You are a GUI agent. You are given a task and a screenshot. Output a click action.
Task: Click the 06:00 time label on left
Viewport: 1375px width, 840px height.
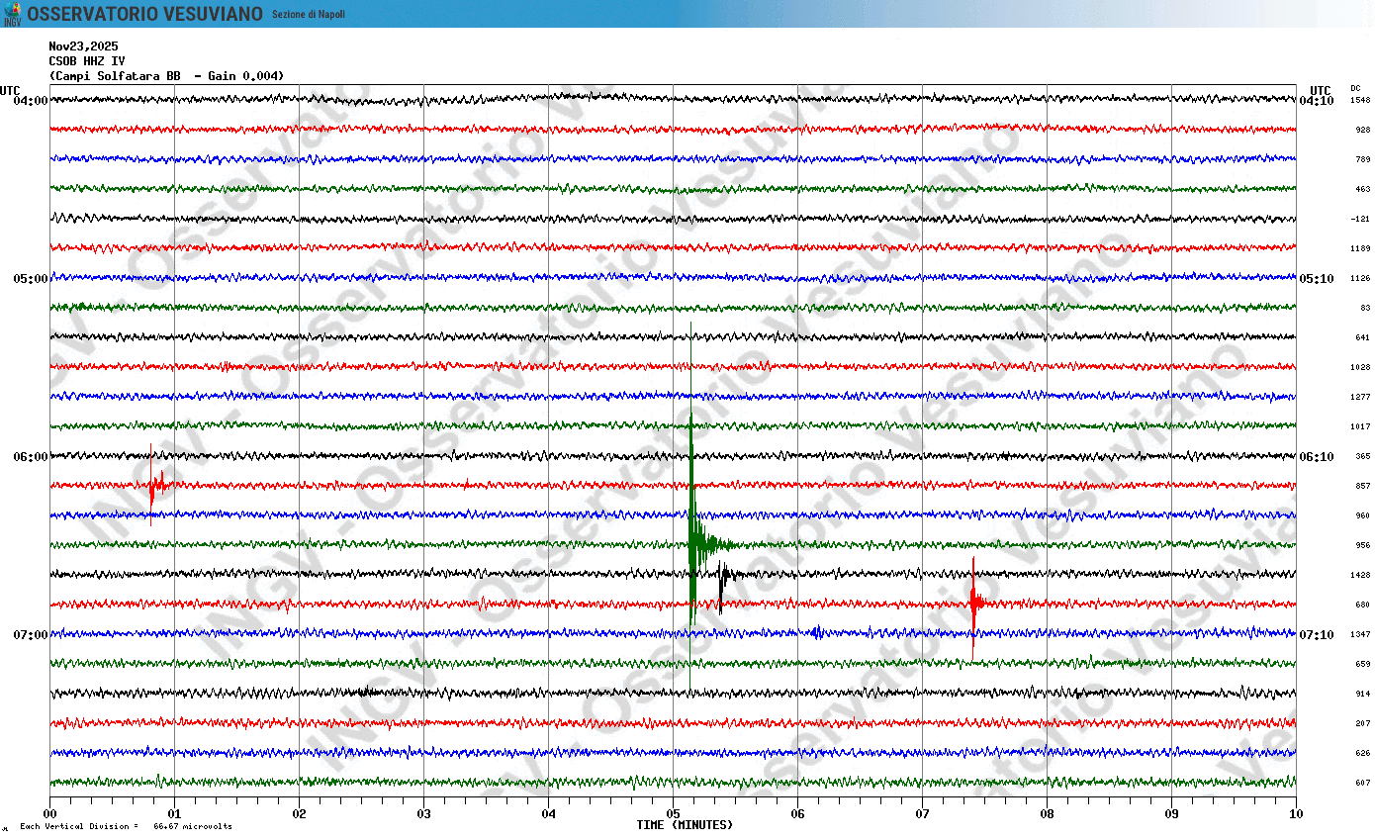click(31, 456)
